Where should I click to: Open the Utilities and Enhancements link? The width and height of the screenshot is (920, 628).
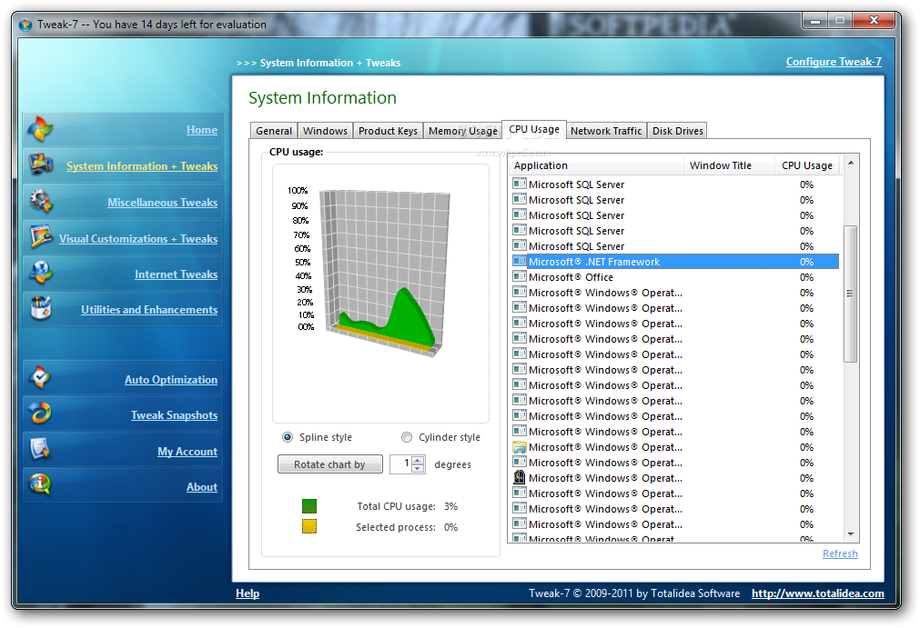coord(149,310)
